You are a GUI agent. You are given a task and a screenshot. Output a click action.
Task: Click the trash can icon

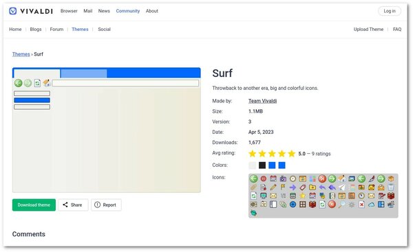(x=391, y=187)
